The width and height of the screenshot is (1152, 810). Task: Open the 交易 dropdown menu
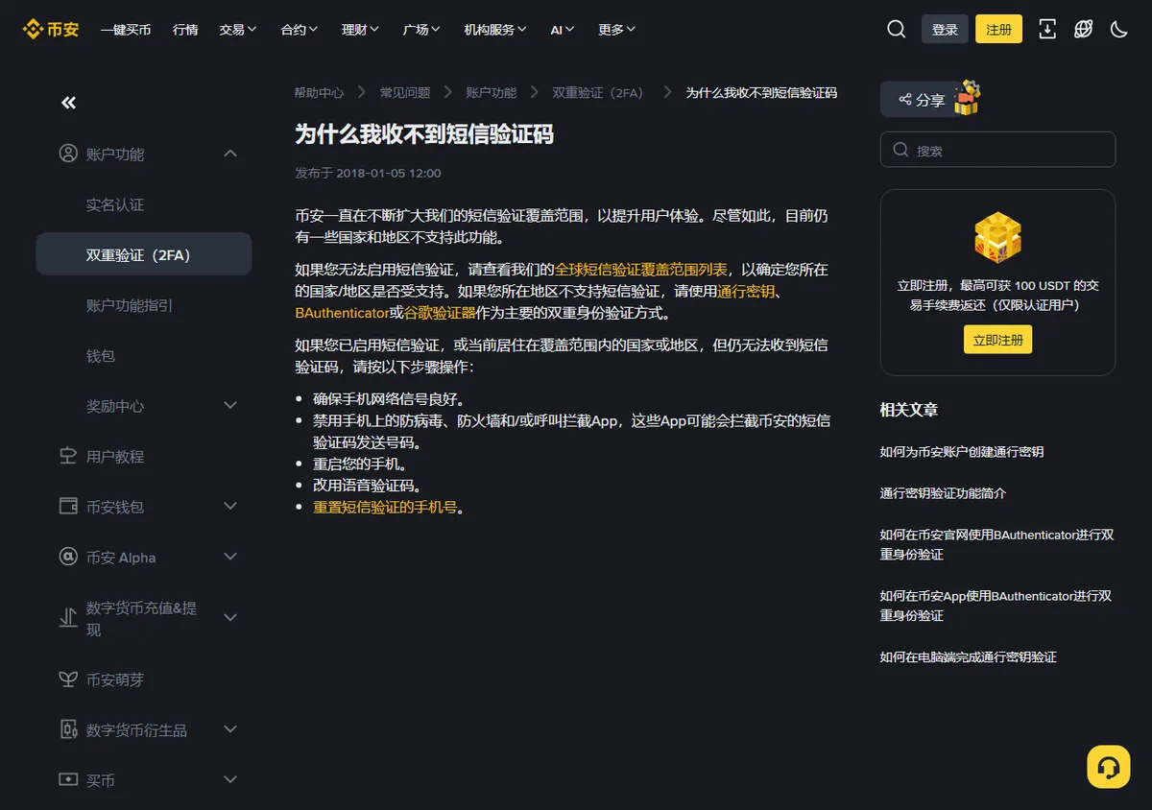point(238,29)
